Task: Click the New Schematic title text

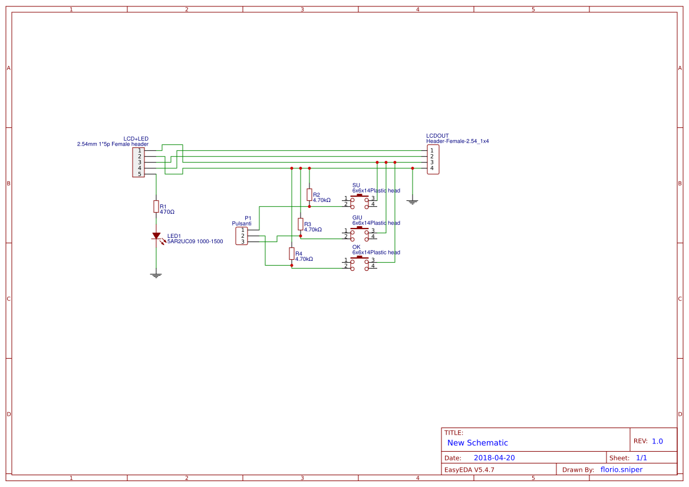Action: point(477,443)
